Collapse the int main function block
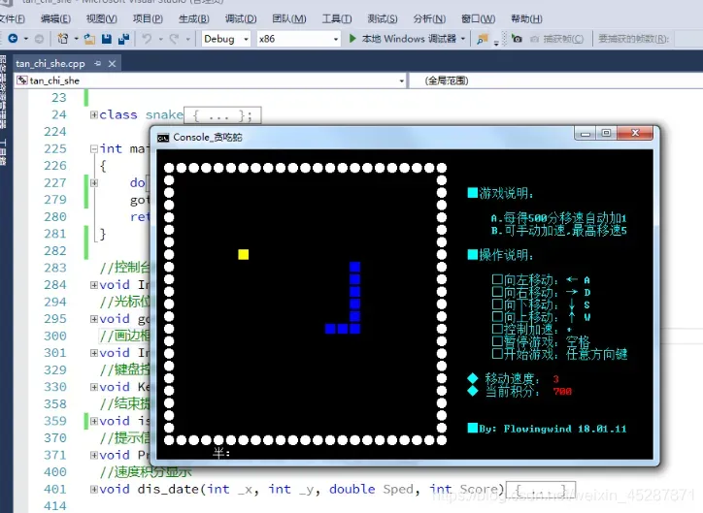The width and height of the screenshot is (703, 513). pos(93,149)
